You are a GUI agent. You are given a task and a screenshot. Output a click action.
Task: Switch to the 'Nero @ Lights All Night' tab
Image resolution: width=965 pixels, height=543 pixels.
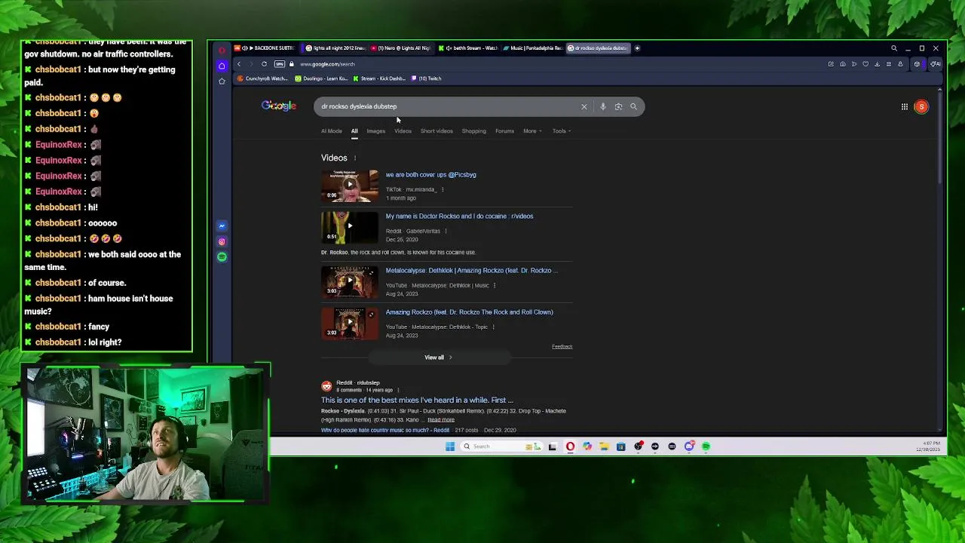[401, 48]
